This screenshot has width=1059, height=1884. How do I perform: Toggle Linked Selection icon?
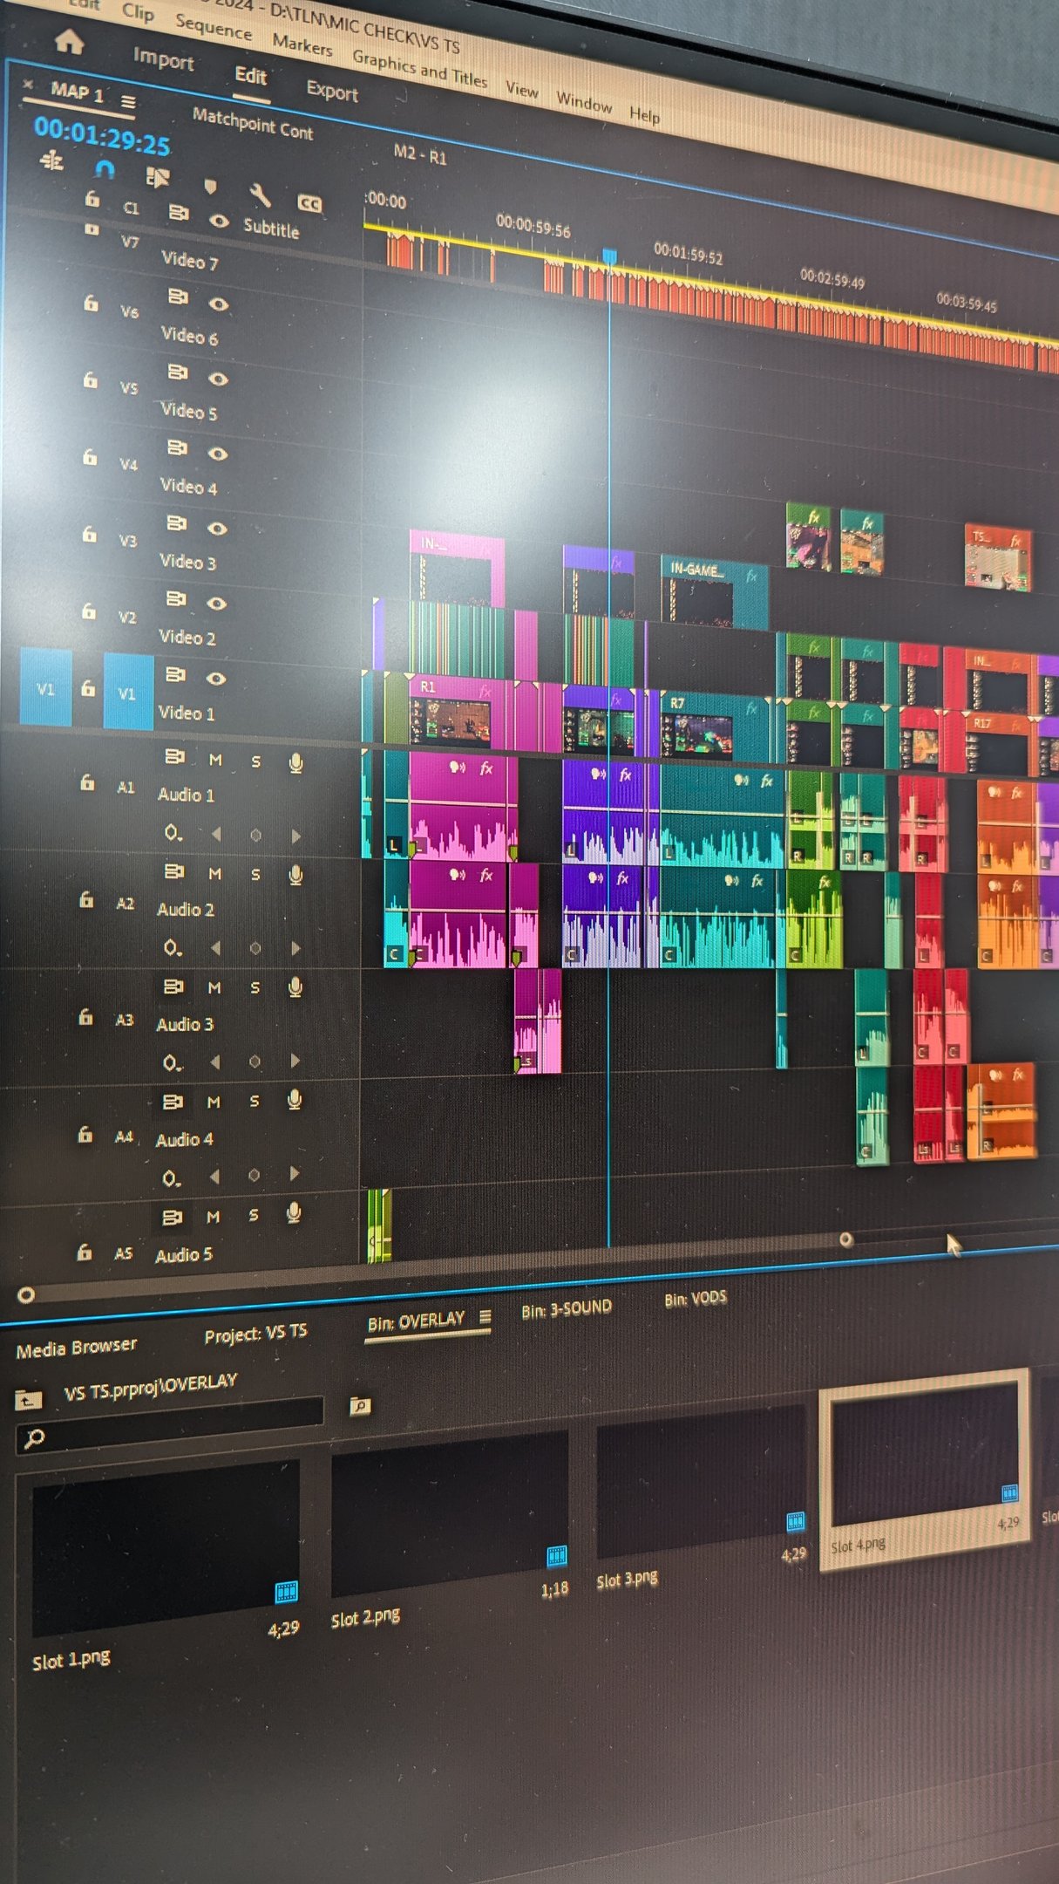click(158, 178)
